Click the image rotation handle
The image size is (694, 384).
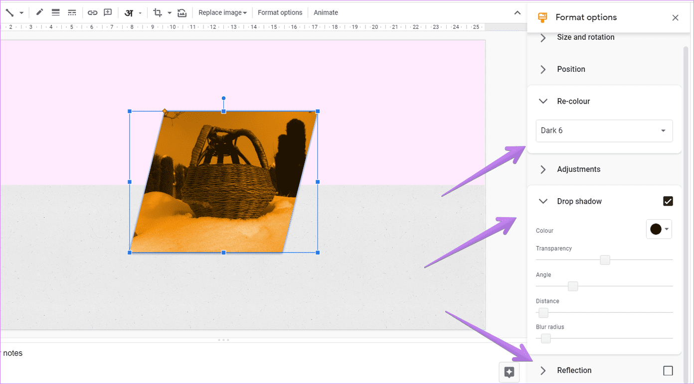click(223, 98)
